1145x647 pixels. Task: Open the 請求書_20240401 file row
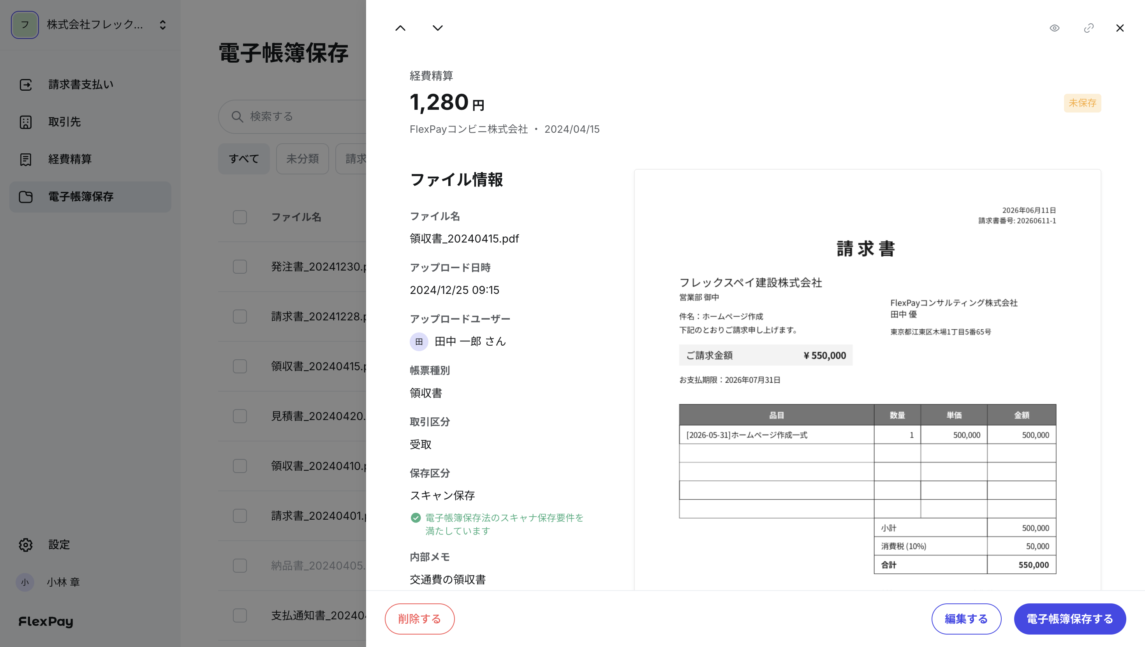click(x=292, y=515)
